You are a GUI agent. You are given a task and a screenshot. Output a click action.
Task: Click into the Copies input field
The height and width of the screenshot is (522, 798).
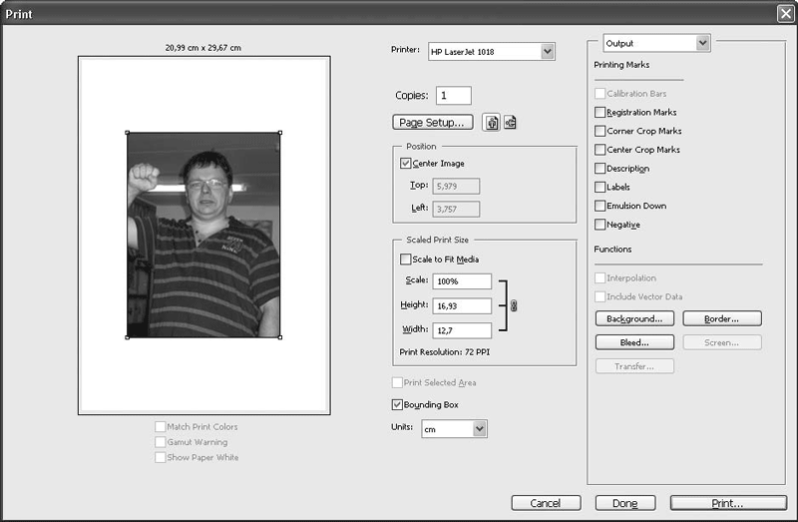coord(453,96)
